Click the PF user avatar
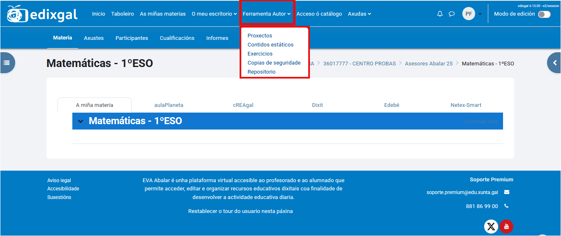Screen dimensions: 561x236 click(x=469, y=14)
